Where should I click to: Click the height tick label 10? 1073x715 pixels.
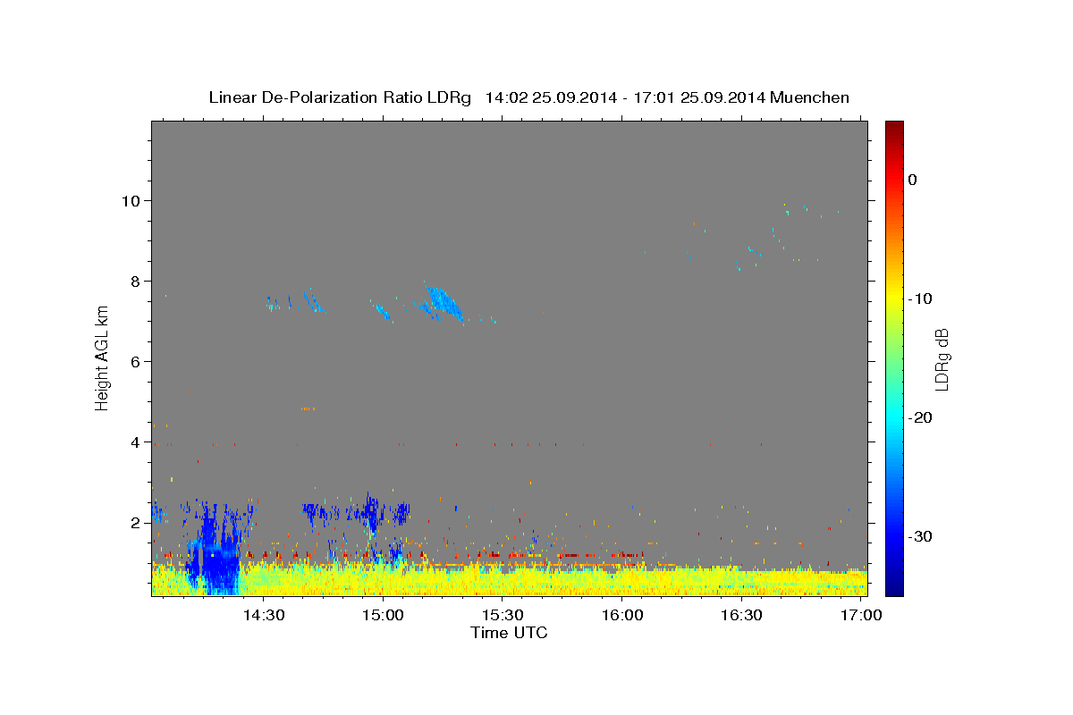coord(133,200)
